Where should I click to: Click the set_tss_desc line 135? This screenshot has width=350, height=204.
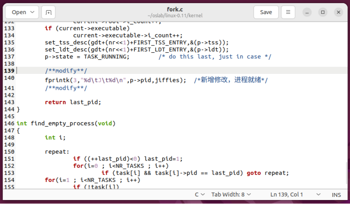136,42
